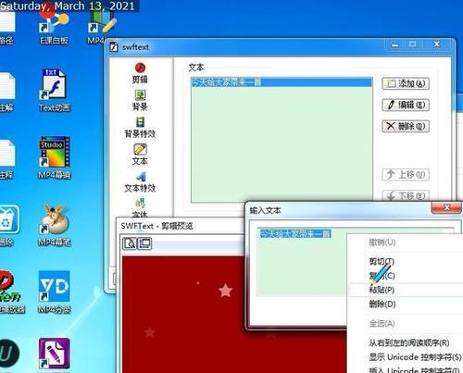Click the 添加(A) button
The image size is (463, 373).
pos(406,83)
